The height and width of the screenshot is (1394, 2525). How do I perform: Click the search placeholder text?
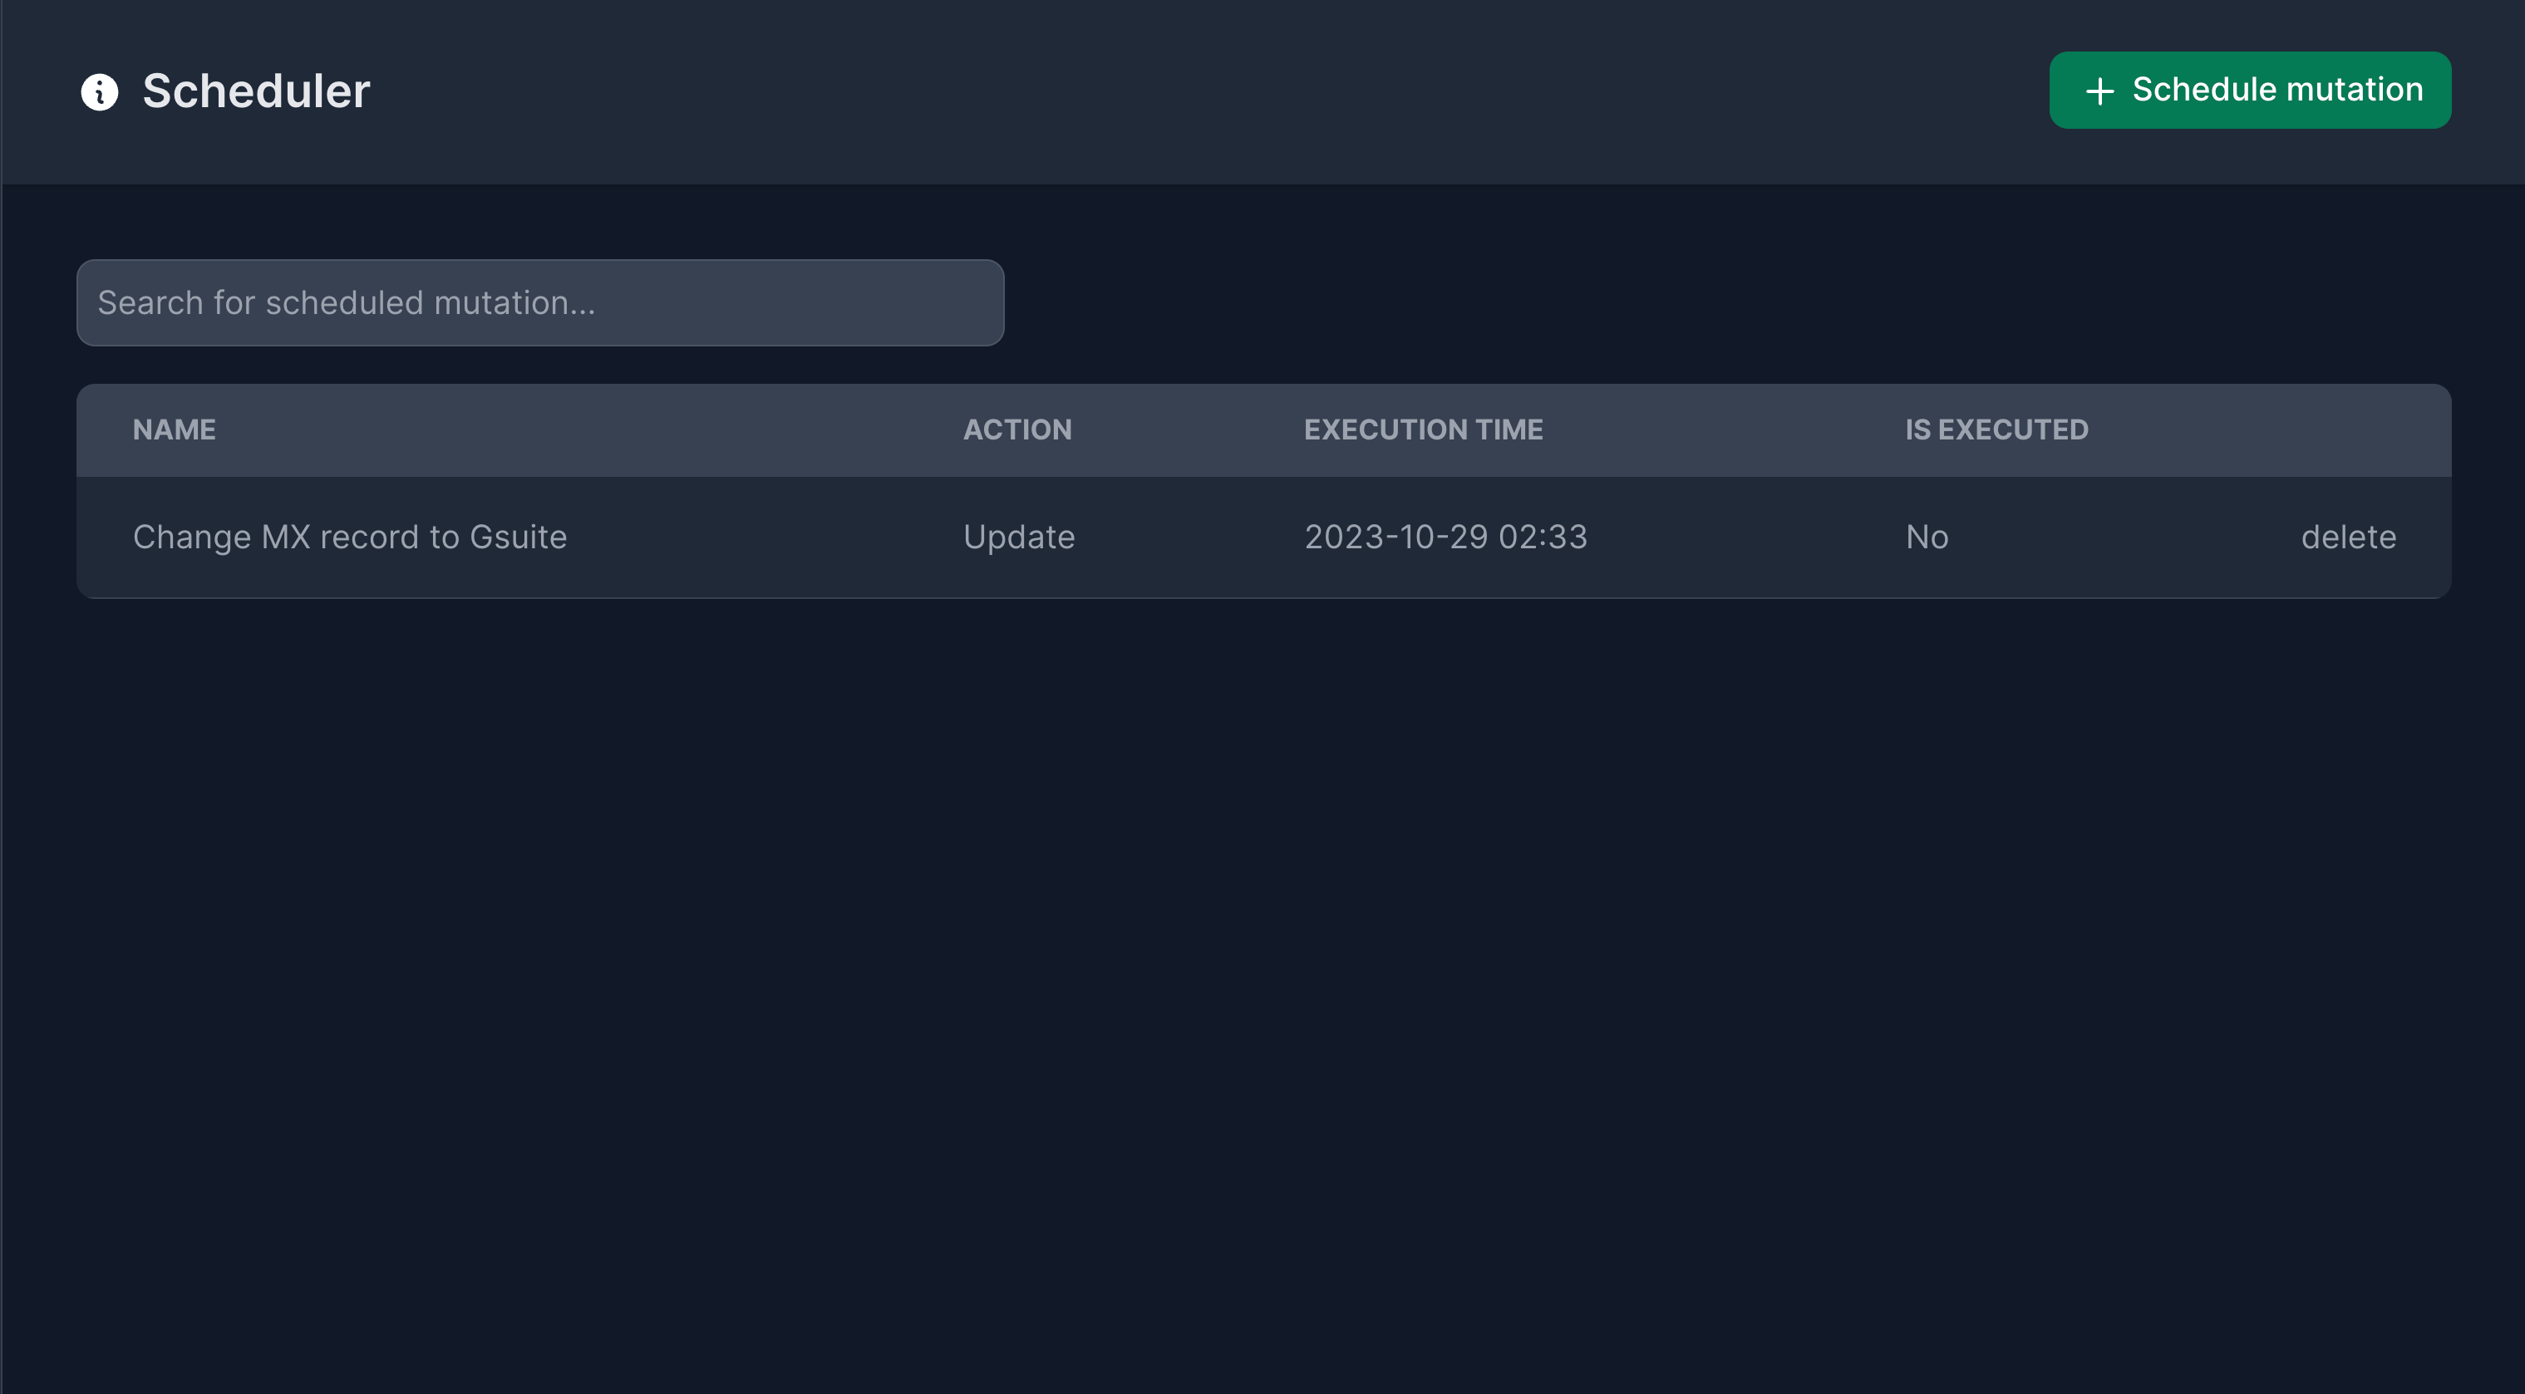pyautogui.click(x=346, y=302)
